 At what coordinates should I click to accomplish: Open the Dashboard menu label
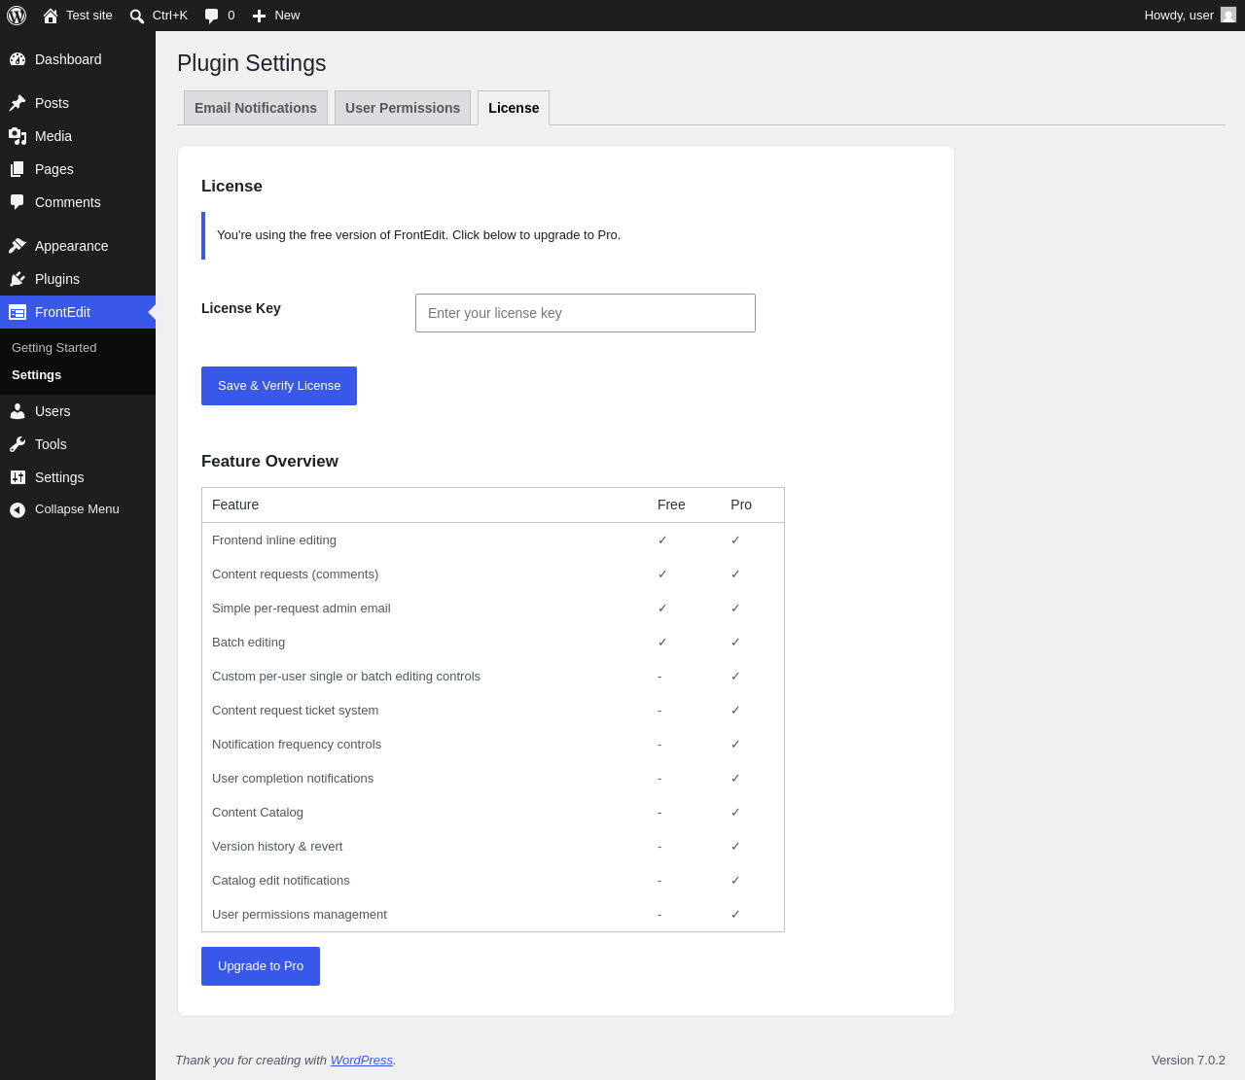[x=68, y=59]
